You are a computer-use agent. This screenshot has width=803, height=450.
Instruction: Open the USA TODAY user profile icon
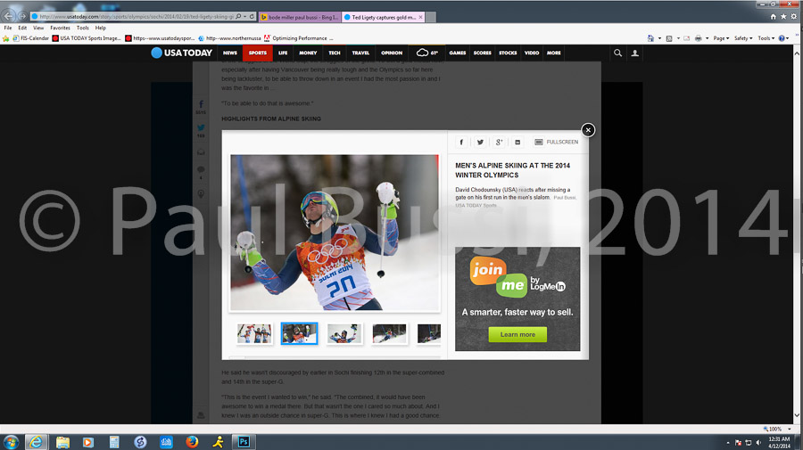tap(635, 53)
